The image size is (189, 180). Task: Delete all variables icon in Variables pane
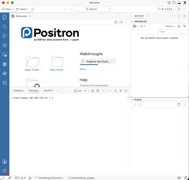click(185, 26)
